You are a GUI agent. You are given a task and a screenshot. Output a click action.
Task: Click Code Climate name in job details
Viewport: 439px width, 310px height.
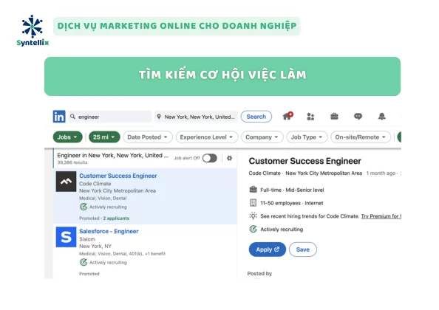pos(265,173)
